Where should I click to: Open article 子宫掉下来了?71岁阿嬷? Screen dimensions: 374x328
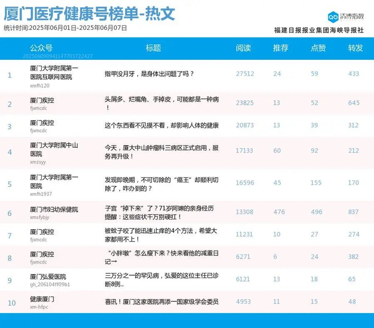159,213
